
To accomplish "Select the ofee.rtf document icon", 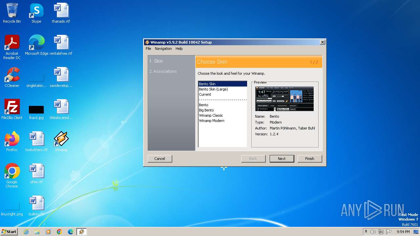I will click(x=36, y=174).
